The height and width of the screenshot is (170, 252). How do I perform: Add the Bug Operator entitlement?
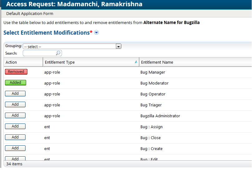[15, 94]
